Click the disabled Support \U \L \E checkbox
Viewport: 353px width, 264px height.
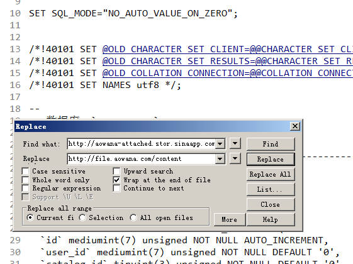[x=25, y=197]
